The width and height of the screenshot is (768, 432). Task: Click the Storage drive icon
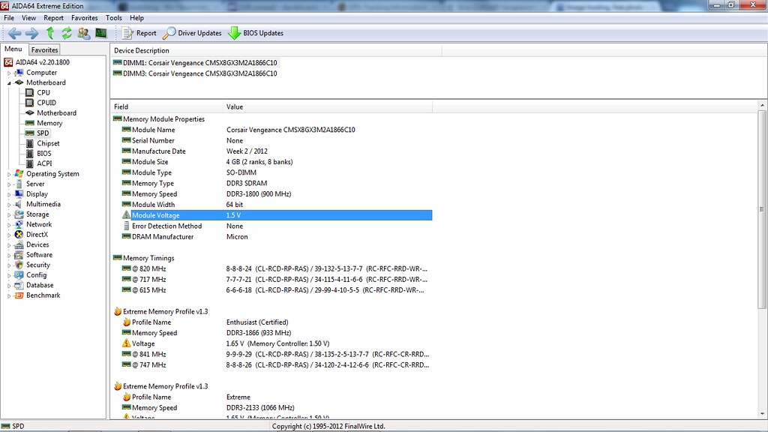19,214
